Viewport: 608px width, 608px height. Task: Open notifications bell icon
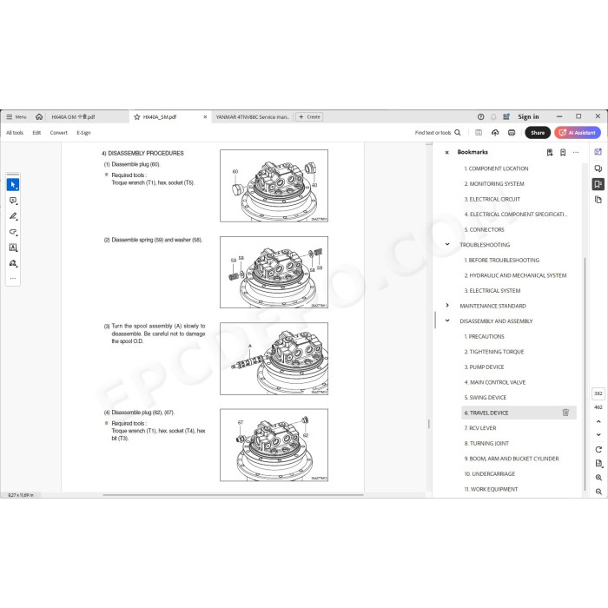(x=493, y=116)
